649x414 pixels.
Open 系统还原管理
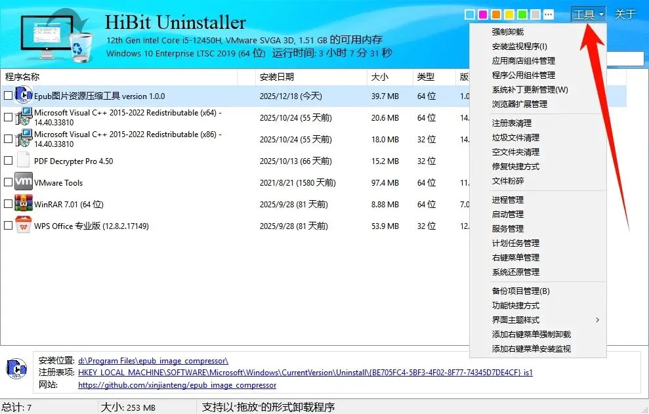(x=516, y=272)
